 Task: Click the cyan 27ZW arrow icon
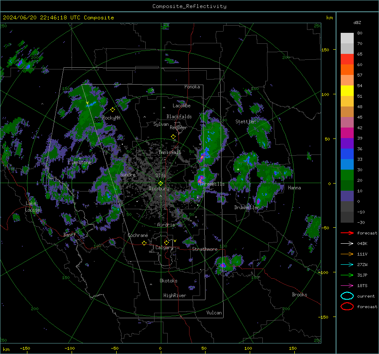pyautogui.click(x=347, y=265)
